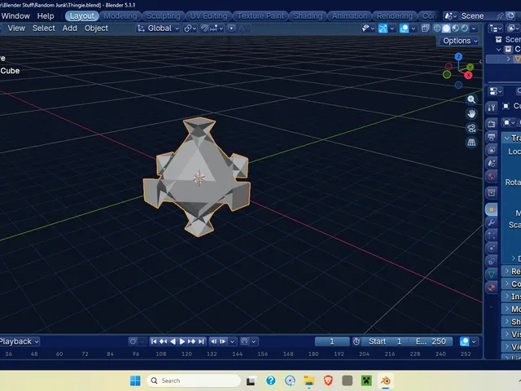The width and height of the screenshot is (521, 391).
Task: Open the properties editor type dropdown
Action: coord(496,91)
